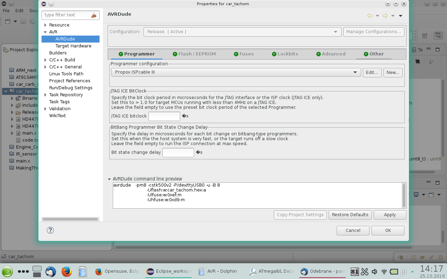Expand the Task Repository node
Viewport: 447px width, 279px height.
point(45,95)
